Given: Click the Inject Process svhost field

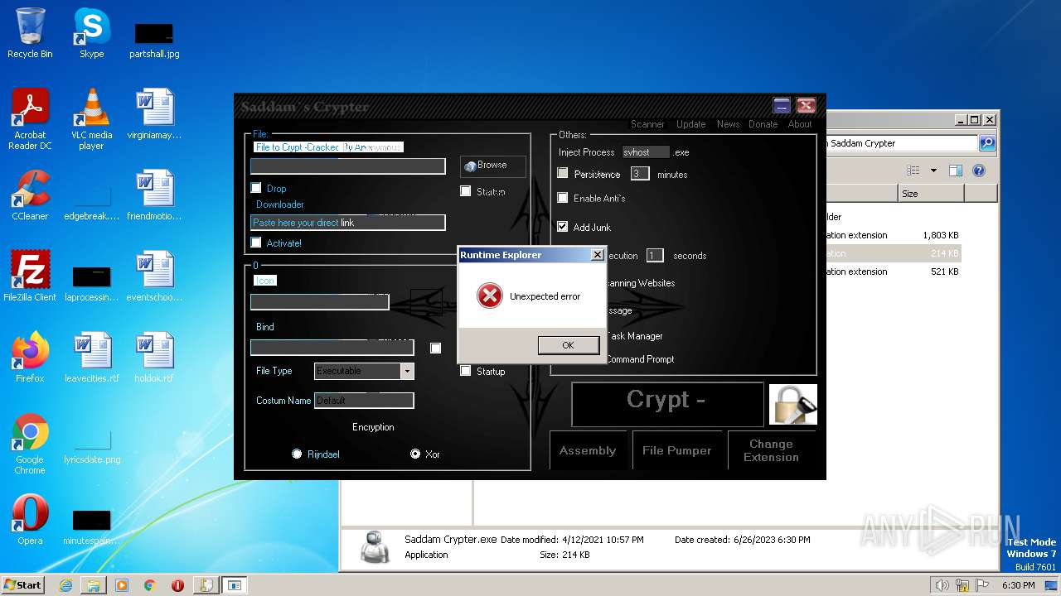Looking at the screenshot, I should (646, 152).
